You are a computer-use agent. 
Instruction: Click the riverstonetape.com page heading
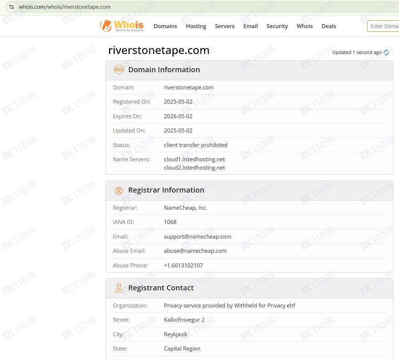point(159,50)
